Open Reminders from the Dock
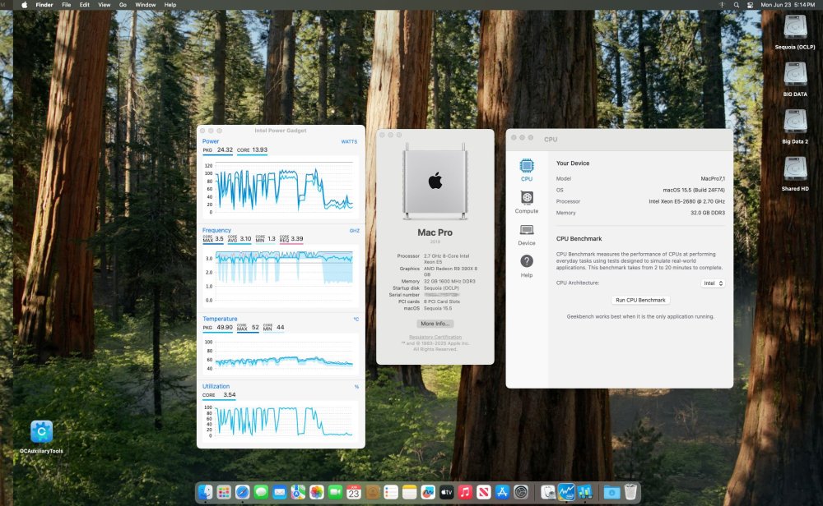The image size is (823, 506). click(x=391, y=492)
